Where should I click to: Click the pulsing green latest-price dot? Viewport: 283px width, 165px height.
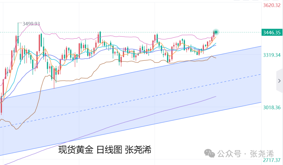216,32
